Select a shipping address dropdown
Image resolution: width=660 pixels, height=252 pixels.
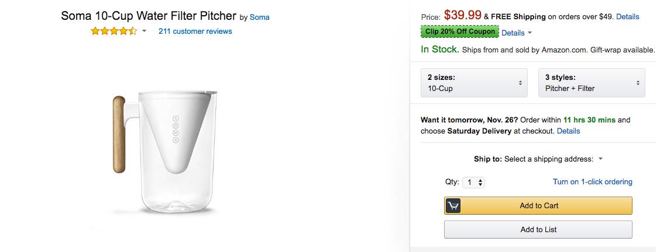(553, 159)
